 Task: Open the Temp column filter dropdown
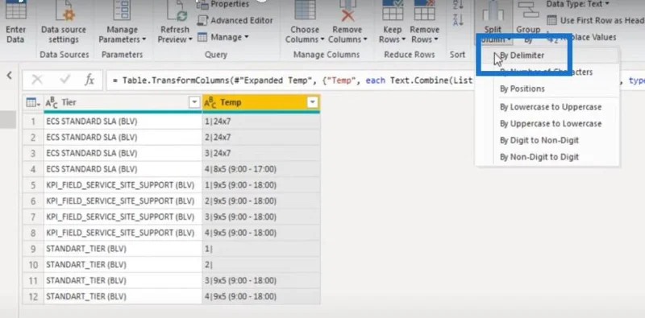[x=313, y=103]
